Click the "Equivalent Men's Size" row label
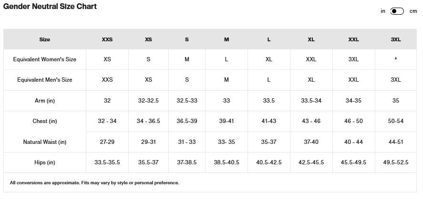This screenshot has width=423, height=199. pos(45,80)
